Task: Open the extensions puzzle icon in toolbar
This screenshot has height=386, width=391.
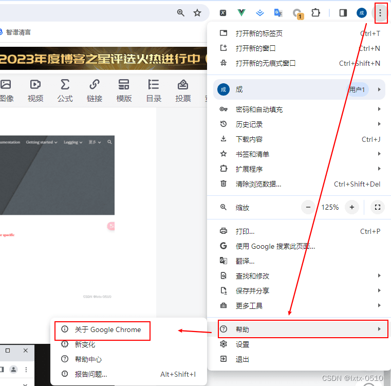Action: tap(315, 12)
